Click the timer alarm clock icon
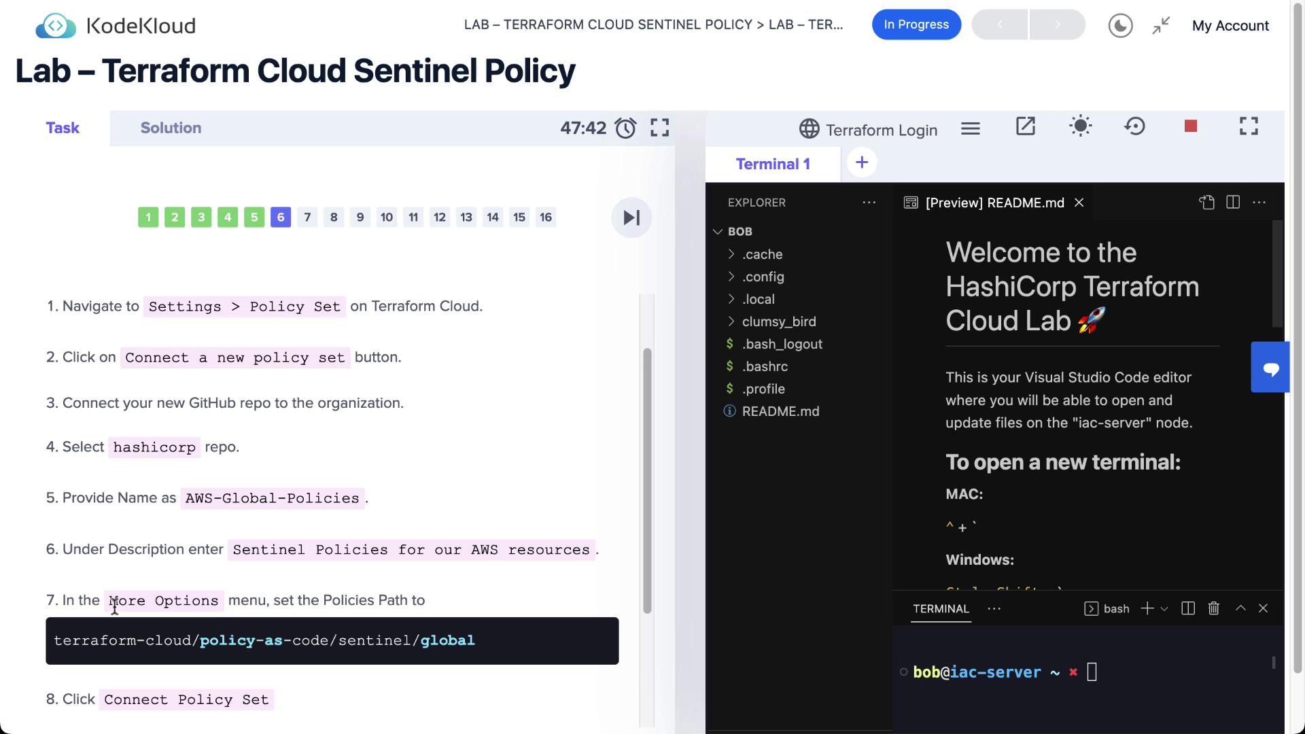This screenshot has width=1305, height=734. pyautogui.click(x=625, y=128)
